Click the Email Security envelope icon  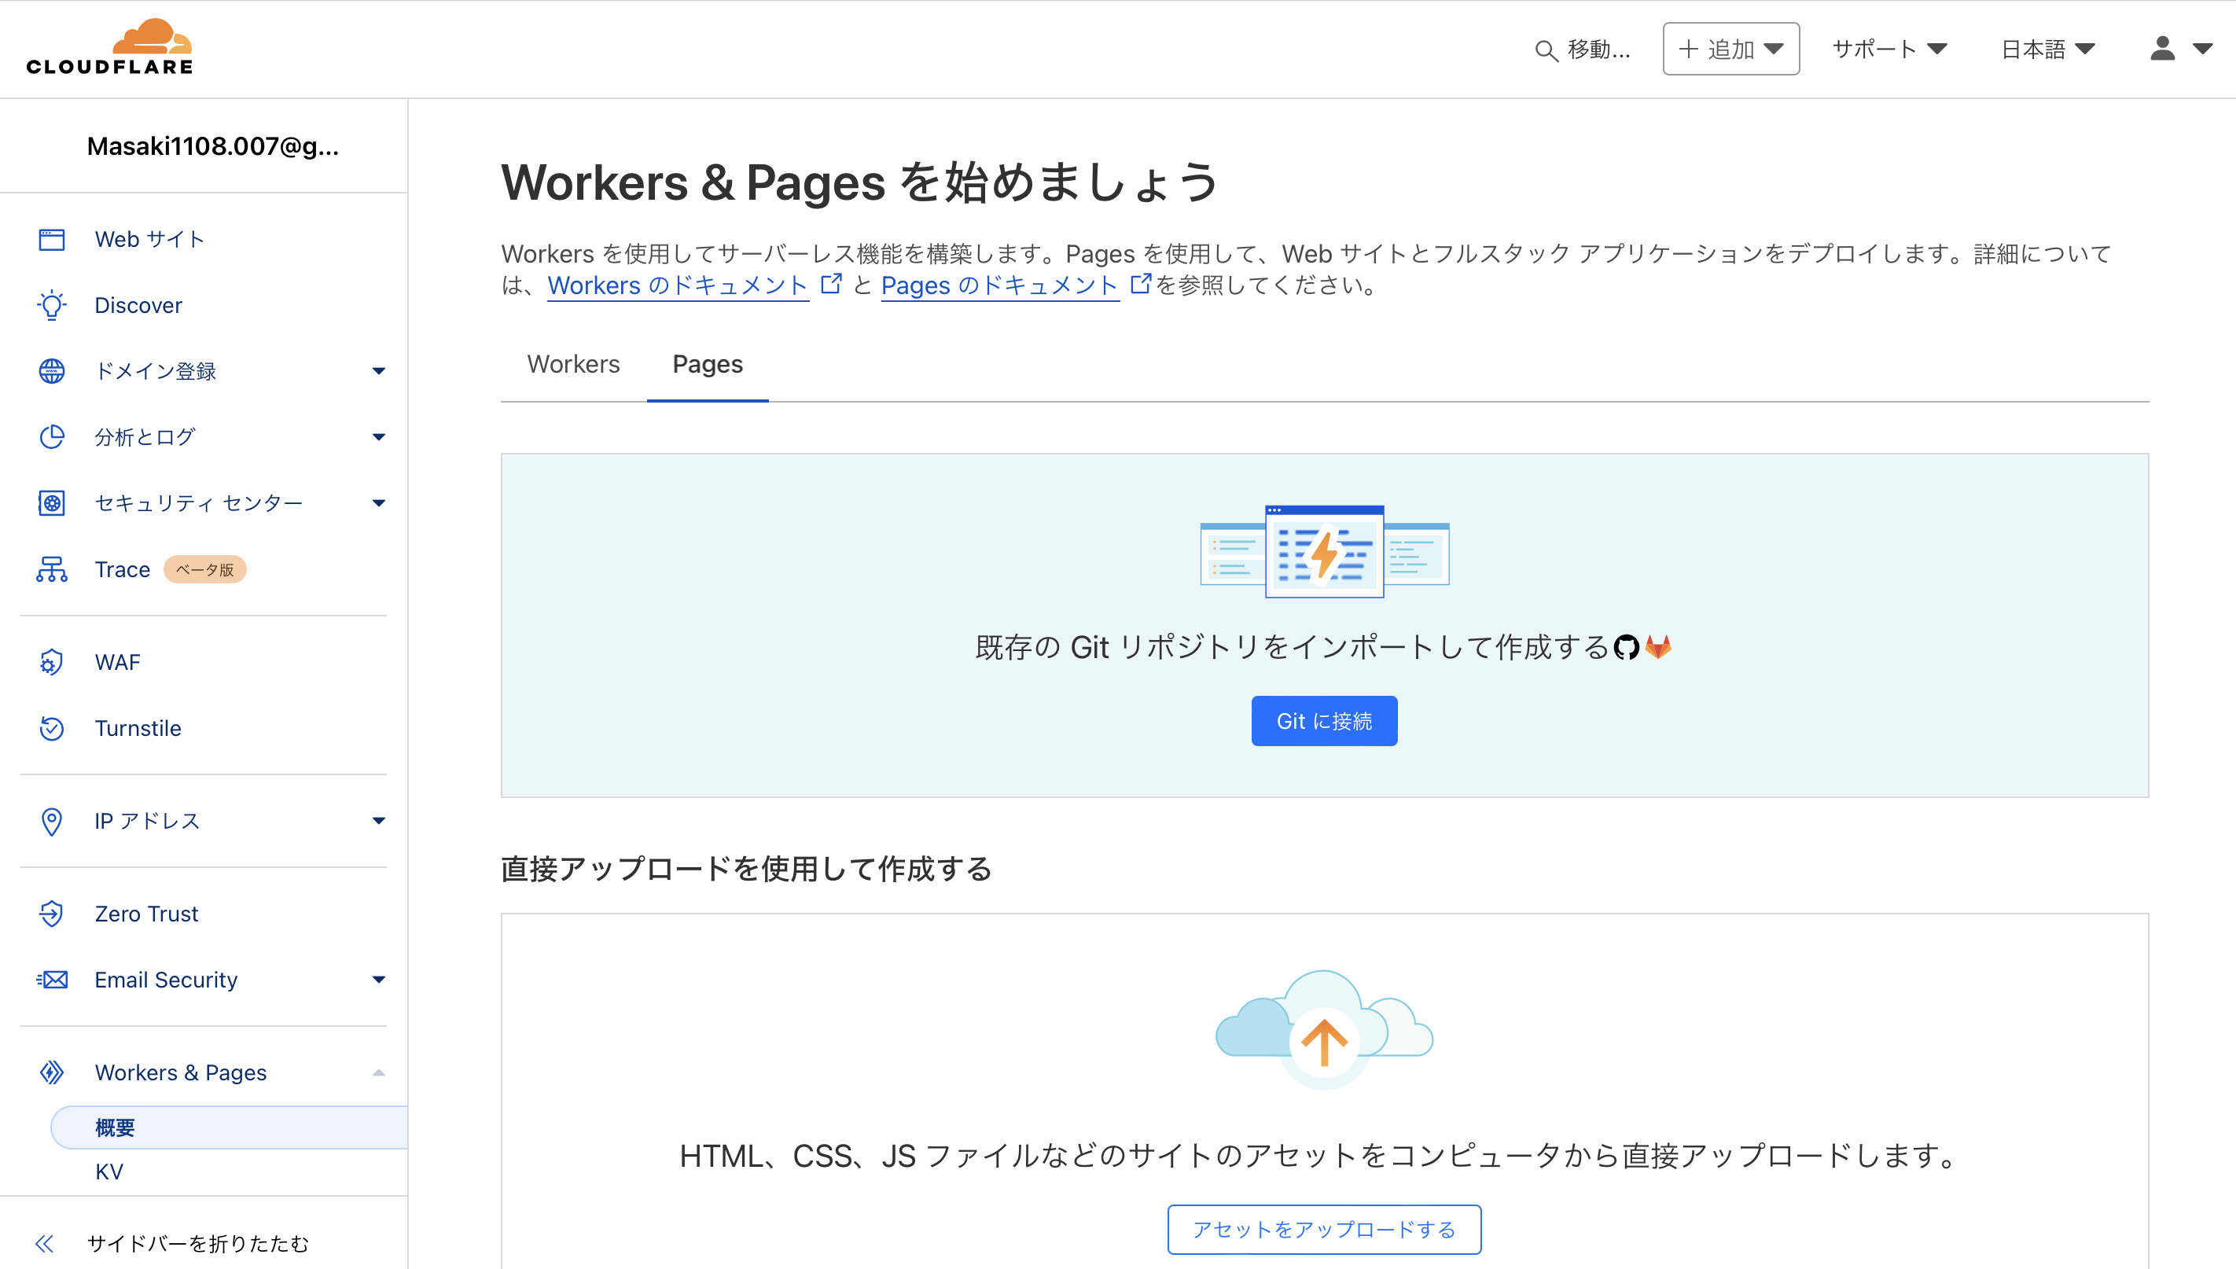tap(51, 980)
